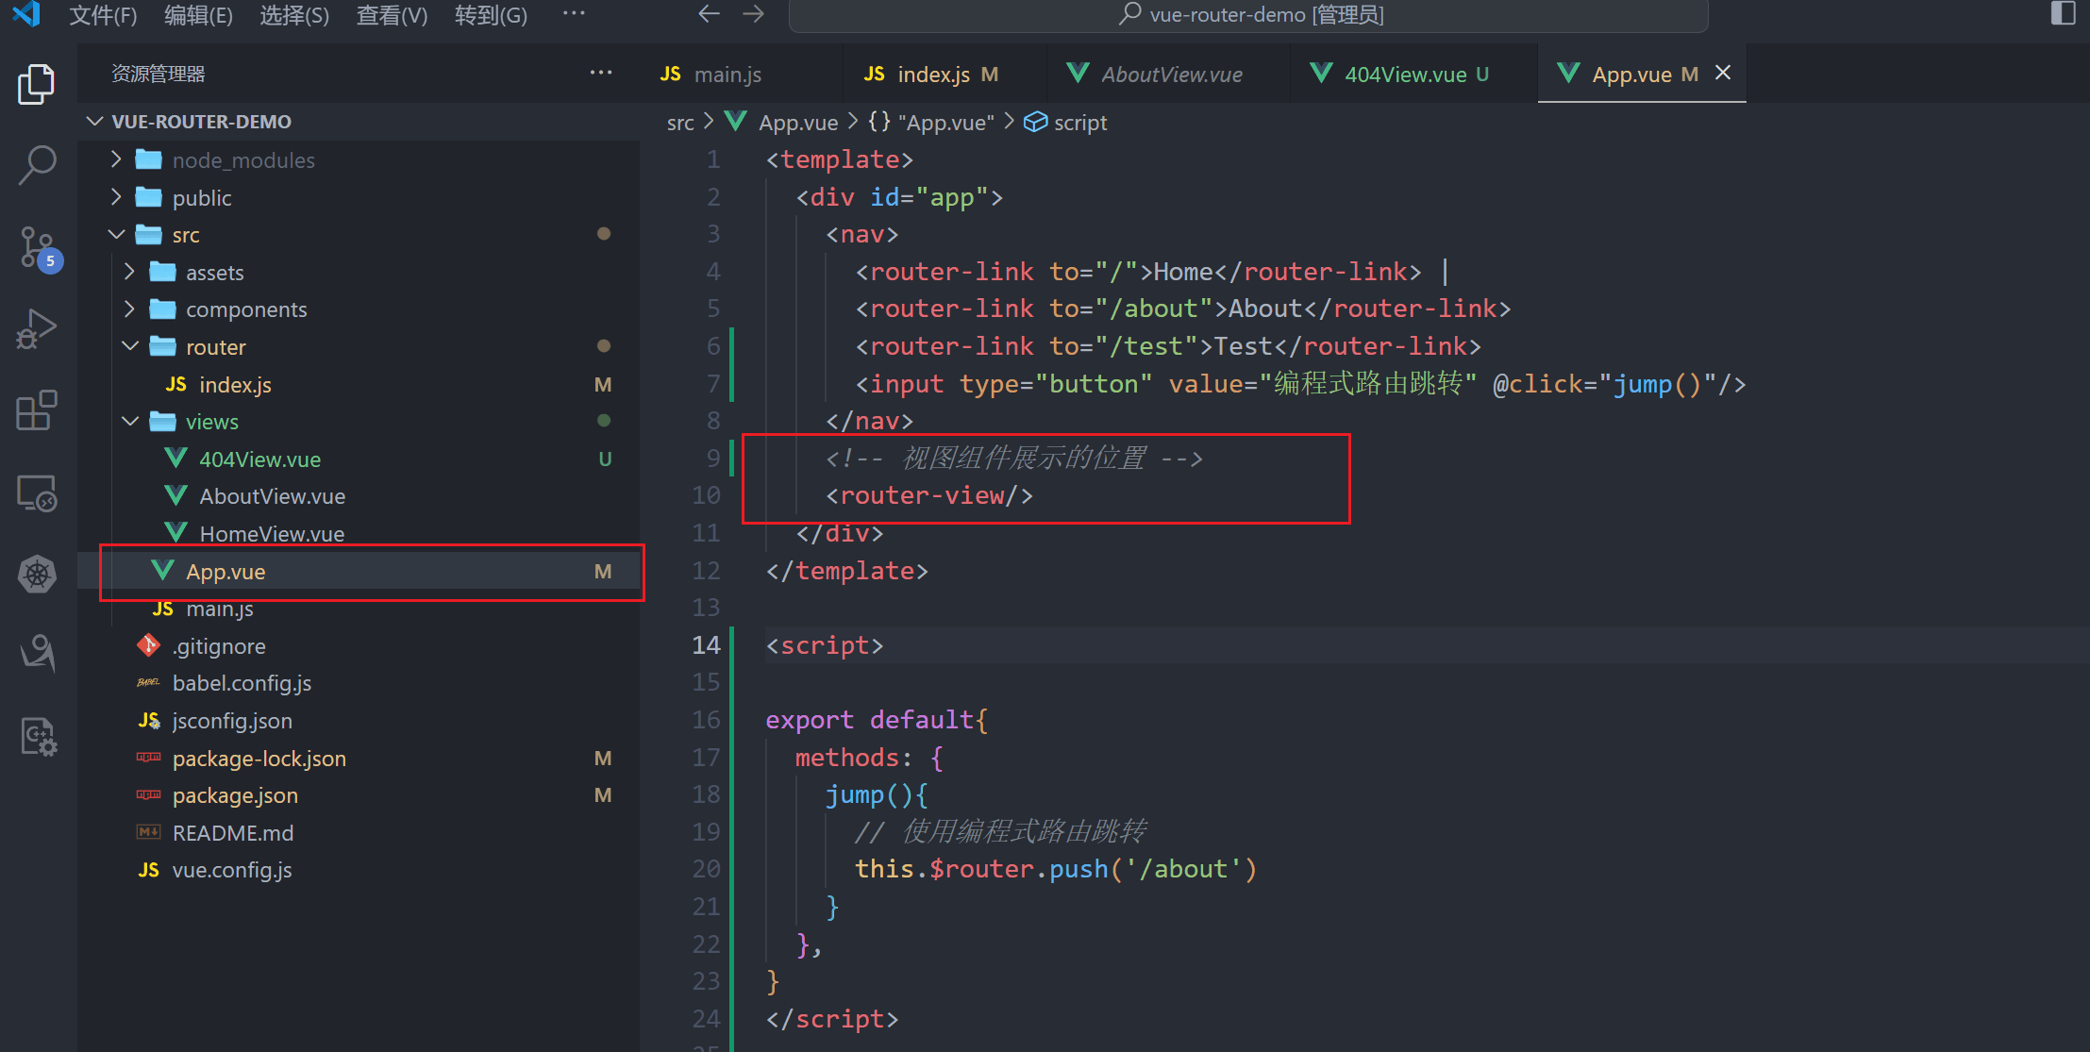This screenshot has height=1052, width=2090.
Task: Close the App.vue editor tab
Action: coord(1723,73)
